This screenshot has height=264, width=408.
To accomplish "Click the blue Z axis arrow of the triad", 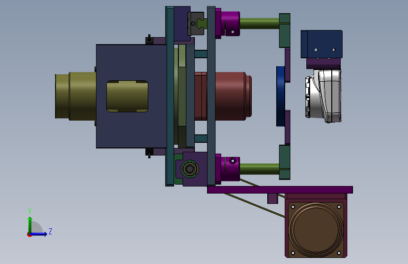I will click(x=39, y=234).
